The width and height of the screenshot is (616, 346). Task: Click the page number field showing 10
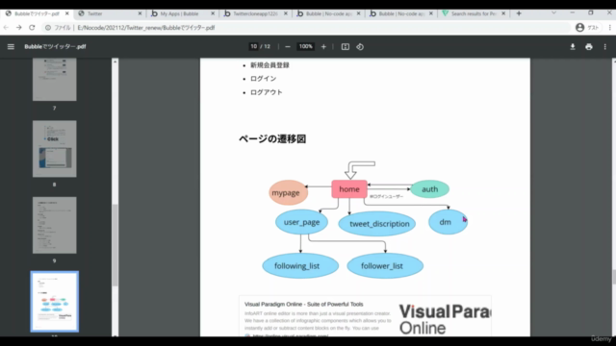254,47
